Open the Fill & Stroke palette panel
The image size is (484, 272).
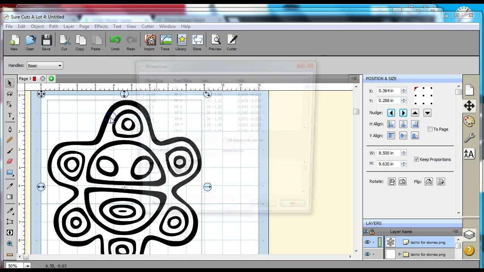pyautogui.click(x=469, y=122)
